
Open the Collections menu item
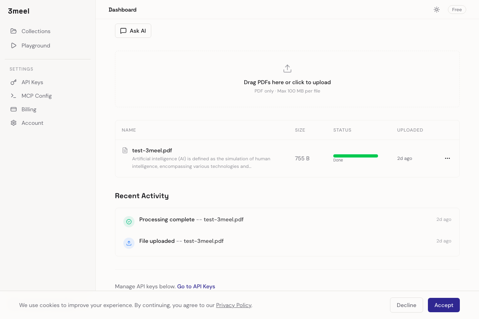point(36,31)
